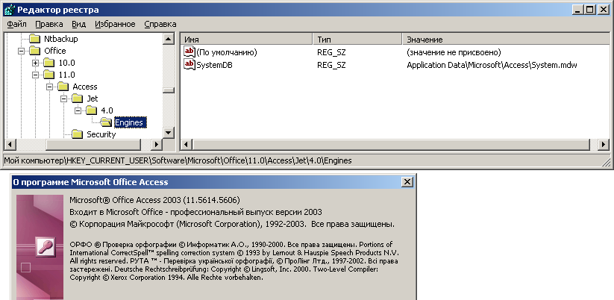This screenshot has height=300, width=614.
Task: Close the Registry Editor window
Action: pos(603,10)
